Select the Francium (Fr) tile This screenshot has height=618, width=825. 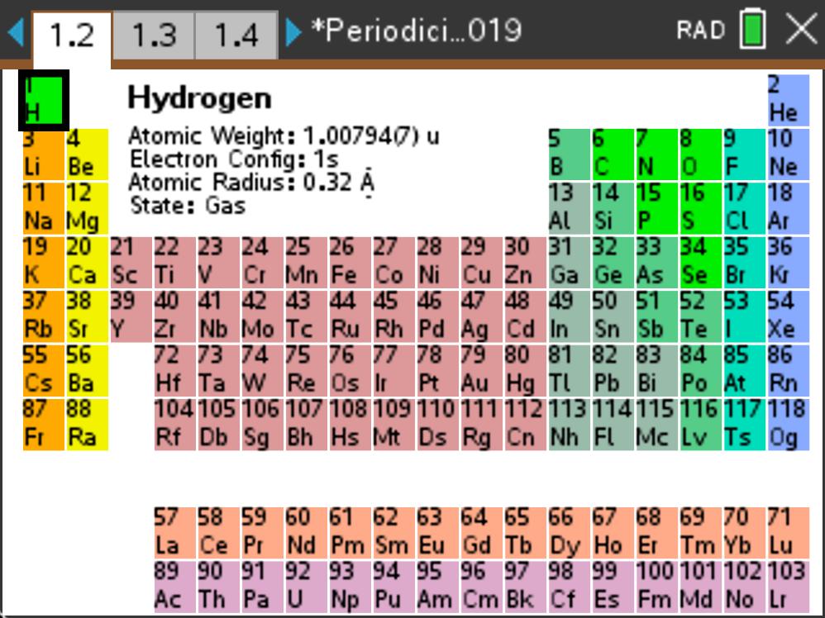(43, 423)
